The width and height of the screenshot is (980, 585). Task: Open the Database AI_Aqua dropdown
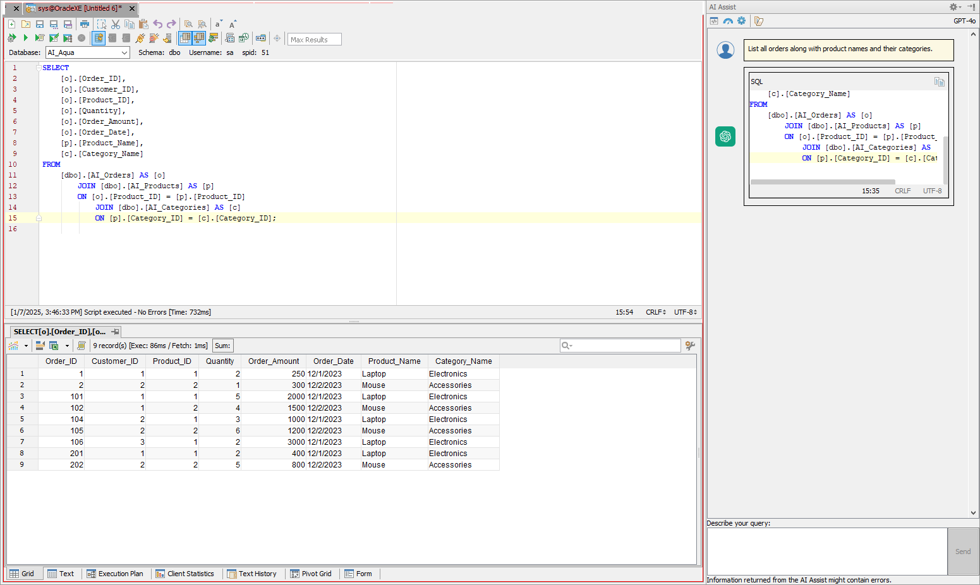point(124,52)
